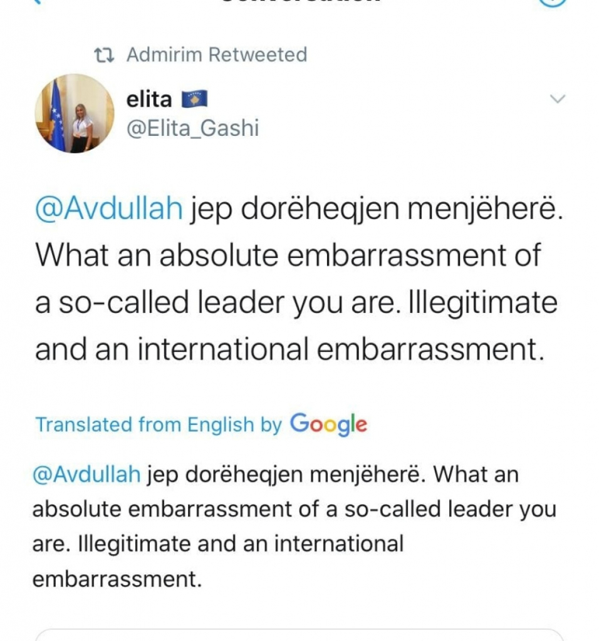Tap the circular icon at the header's right
Viewport: 599px width, 641px height.
pos(553,3)
